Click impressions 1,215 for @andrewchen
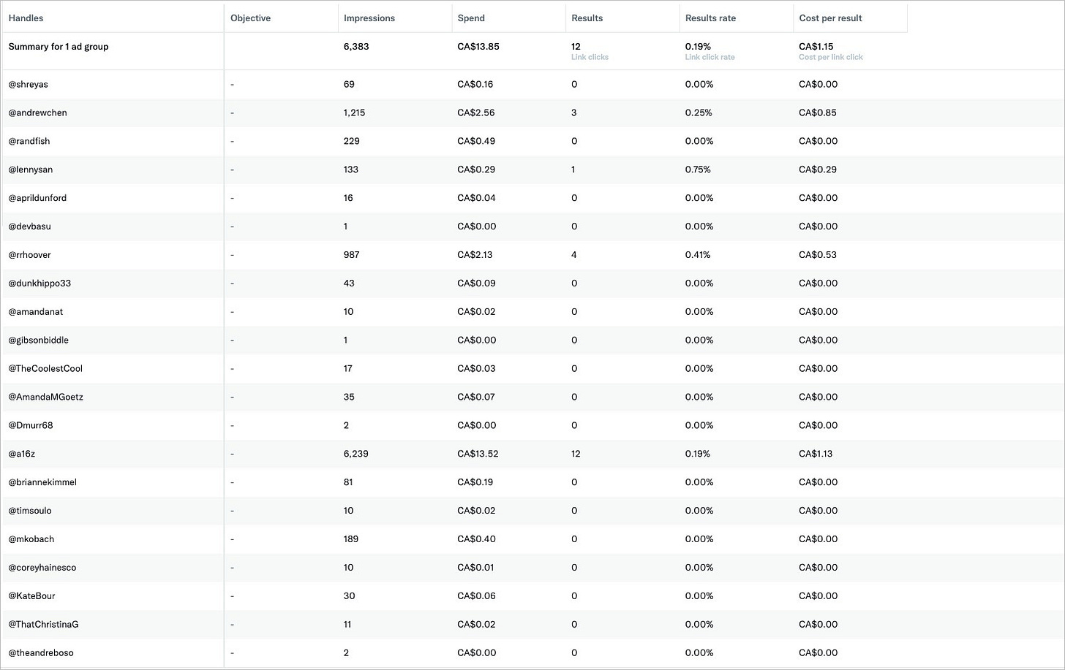Screen dimensions: 1065x670 pyautogui.click(x=354, y=113)
